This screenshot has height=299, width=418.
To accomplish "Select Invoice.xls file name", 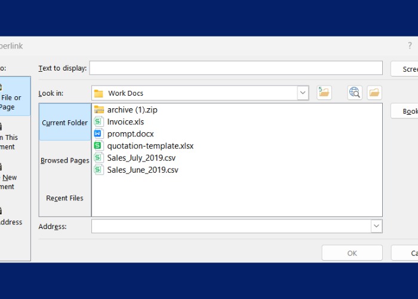I will [125, 122].
